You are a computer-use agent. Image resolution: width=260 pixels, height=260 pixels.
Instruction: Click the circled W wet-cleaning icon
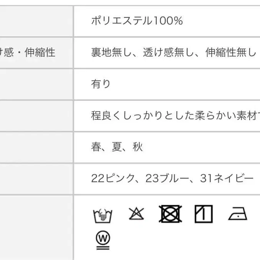[103, 240]
